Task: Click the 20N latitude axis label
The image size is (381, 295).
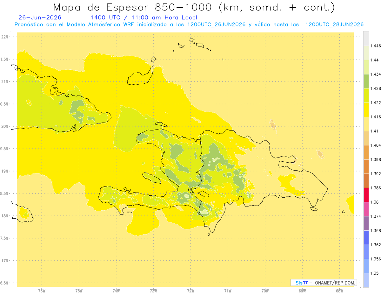Action: 5,126
